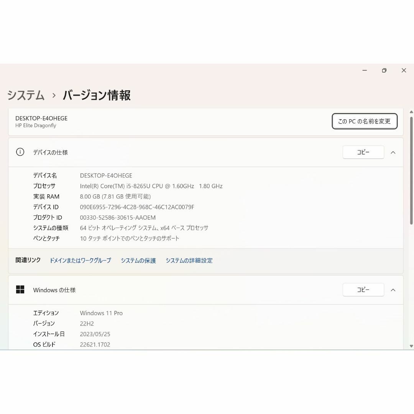The width and height of the screenshot is (414, 414).
Task: Click the プロセッサ label
Action: coord(44,186)
